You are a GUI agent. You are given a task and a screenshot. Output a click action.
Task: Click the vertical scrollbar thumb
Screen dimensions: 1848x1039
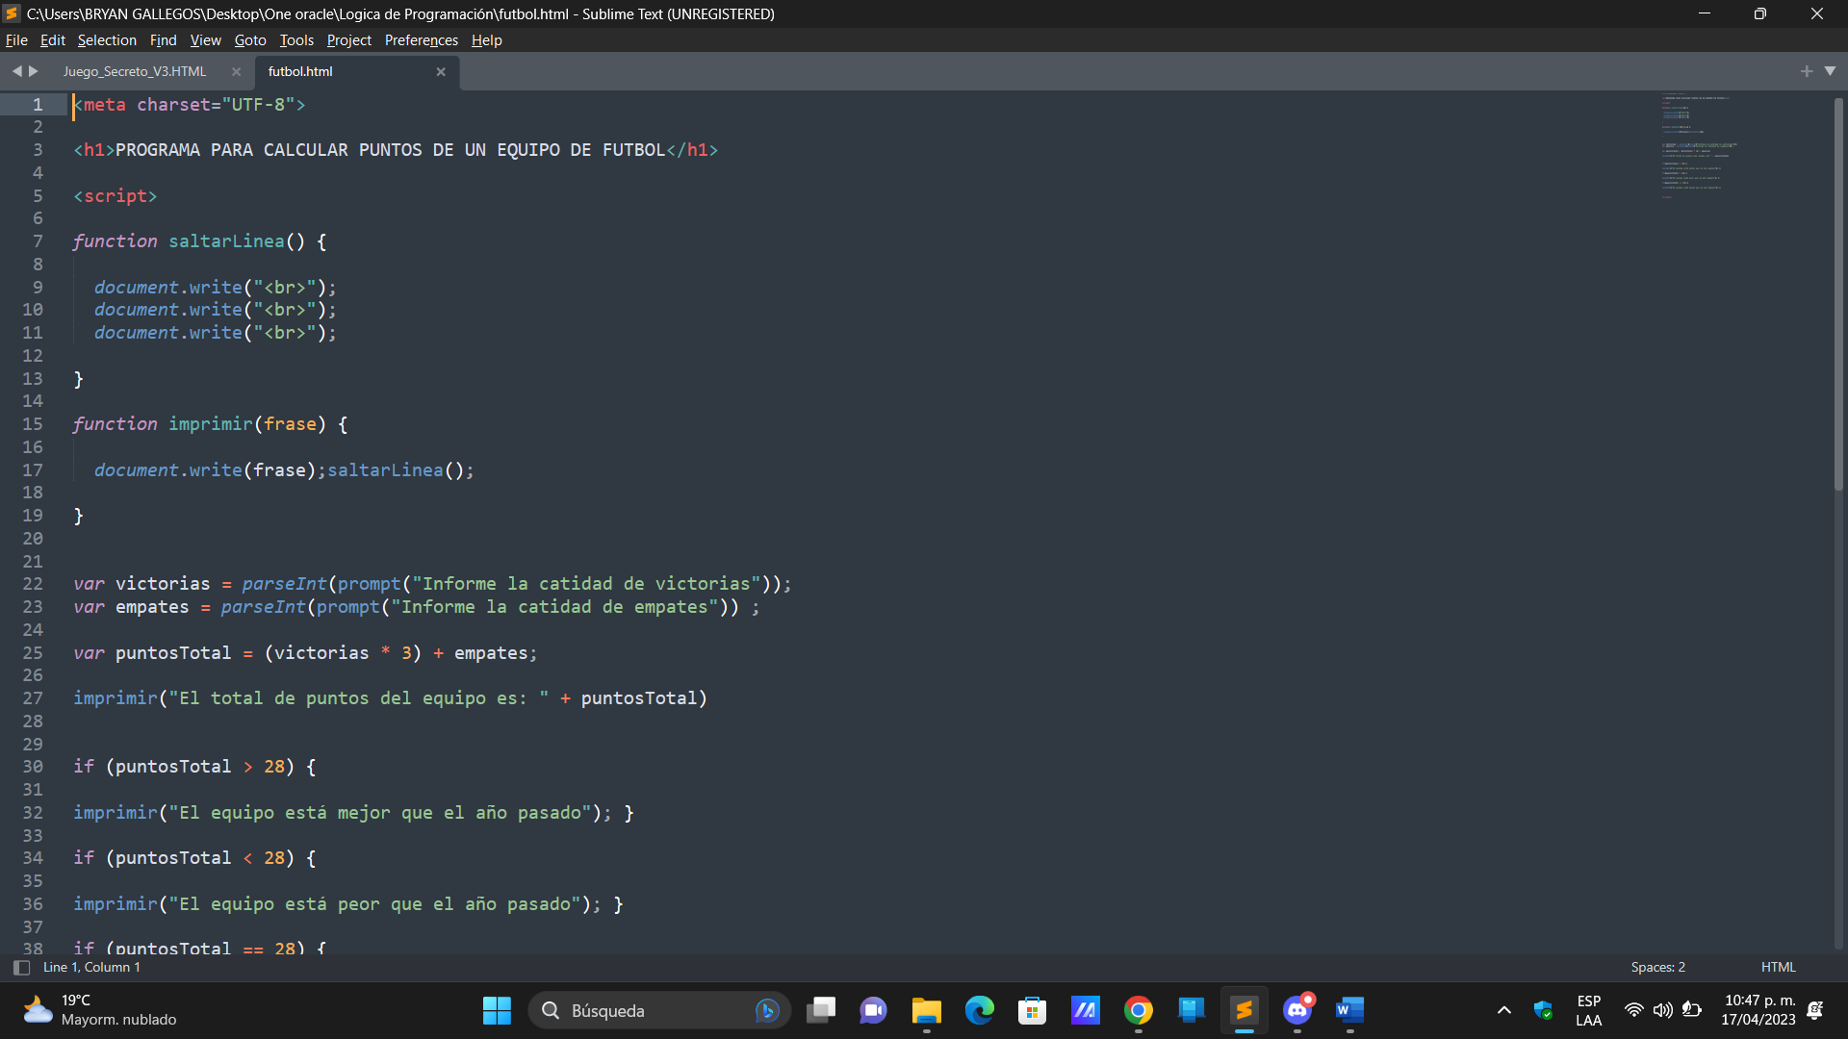pos(1838,293)
